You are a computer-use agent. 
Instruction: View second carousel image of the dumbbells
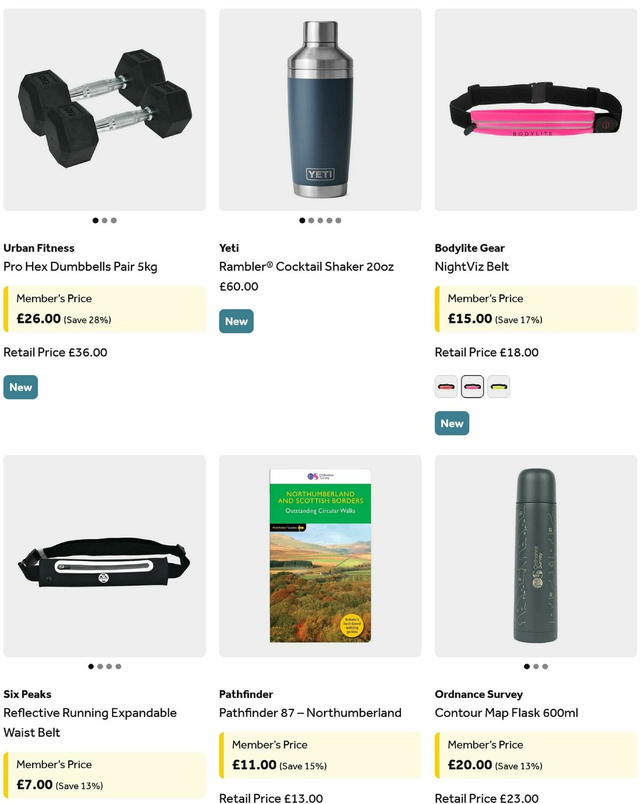point(104,220)
